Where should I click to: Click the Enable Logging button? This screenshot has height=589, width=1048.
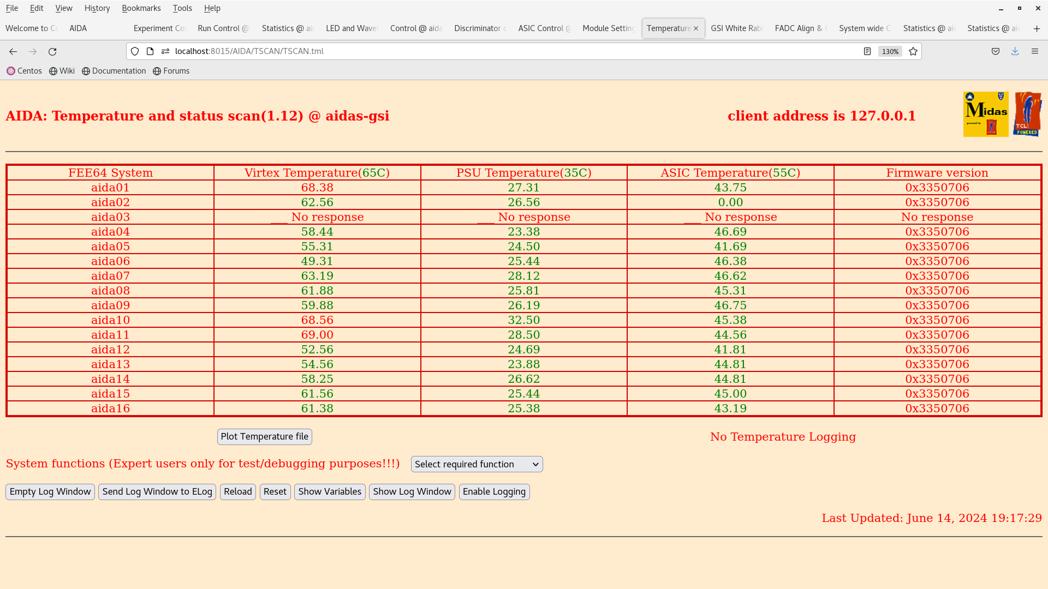[x=494, y=491]
